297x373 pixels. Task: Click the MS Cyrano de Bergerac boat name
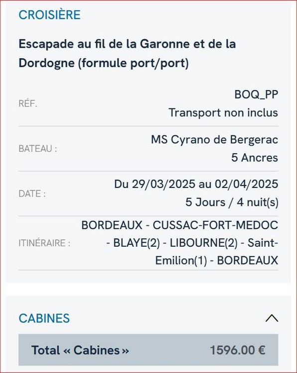click(214, 139)
